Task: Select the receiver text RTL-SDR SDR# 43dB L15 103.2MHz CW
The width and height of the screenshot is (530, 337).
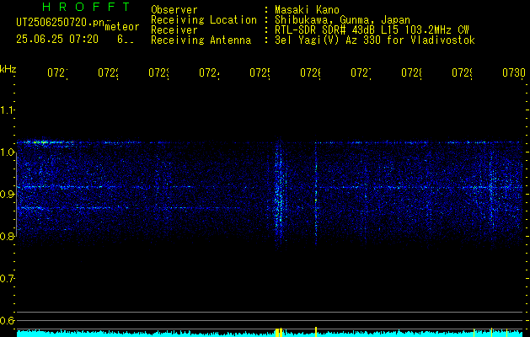Action: point(372,30)
